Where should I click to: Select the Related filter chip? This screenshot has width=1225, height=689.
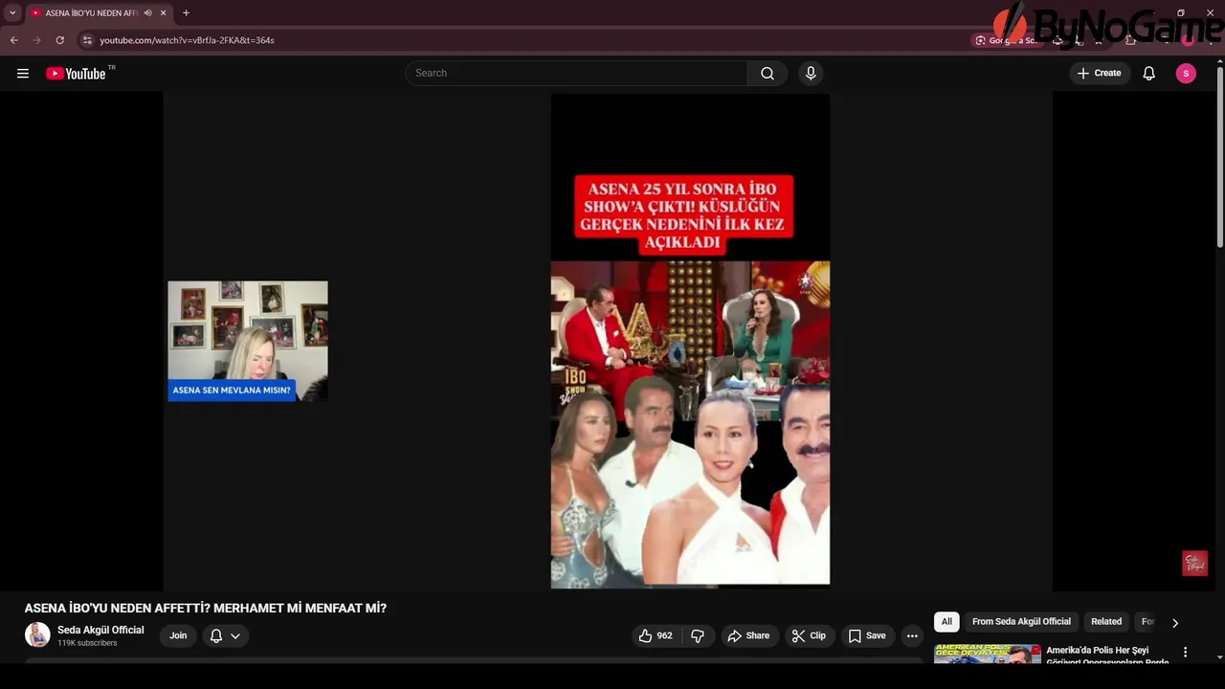tap(1106, 622)
